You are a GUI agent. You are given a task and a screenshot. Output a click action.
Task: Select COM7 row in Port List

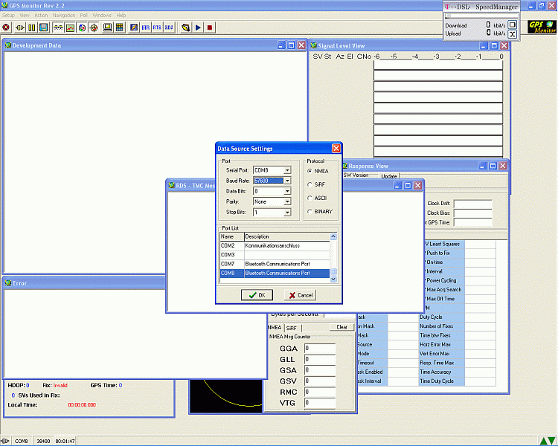tap(275, 264)
